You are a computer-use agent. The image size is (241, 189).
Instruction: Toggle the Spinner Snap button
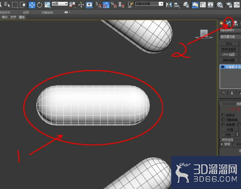coord(121,5)
